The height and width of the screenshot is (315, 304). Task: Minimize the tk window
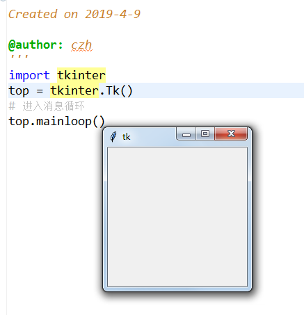(186, 134)
